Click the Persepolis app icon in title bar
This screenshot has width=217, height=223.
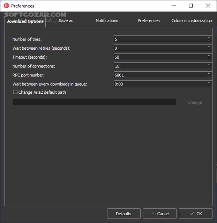point(6,6)
